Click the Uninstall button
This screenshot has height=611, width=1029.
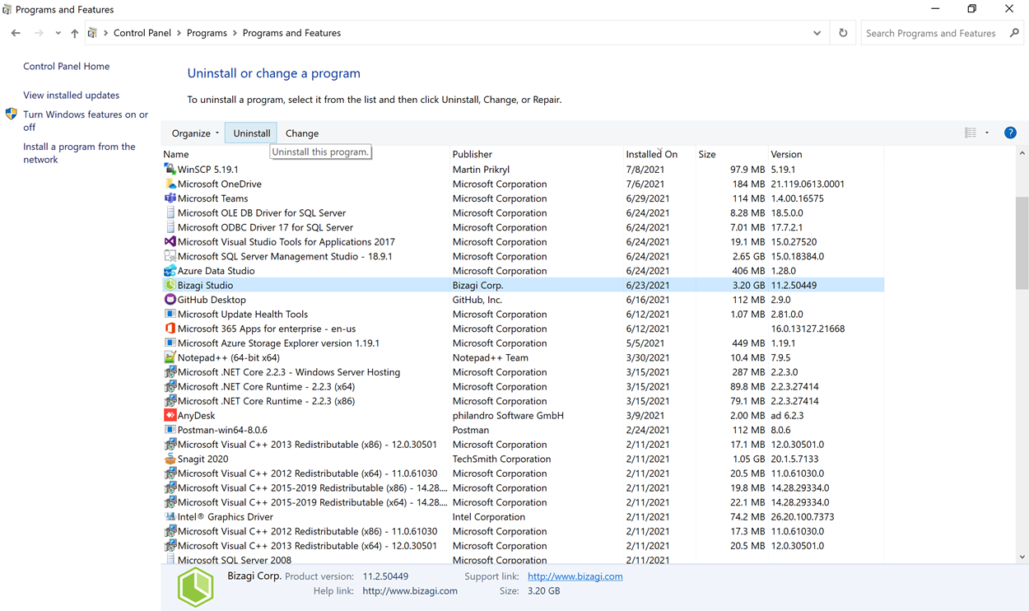point(251,133)
